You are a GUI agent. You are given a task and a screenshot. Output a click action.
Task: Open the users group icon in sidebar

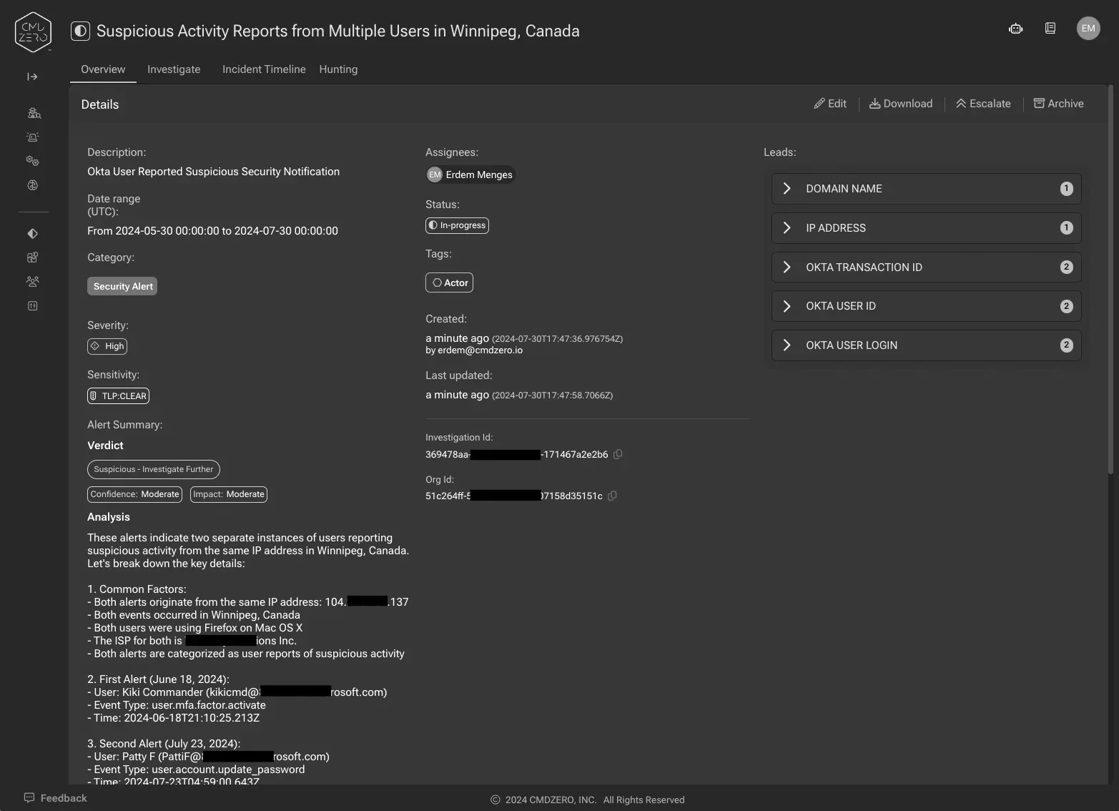coord(33,282)
